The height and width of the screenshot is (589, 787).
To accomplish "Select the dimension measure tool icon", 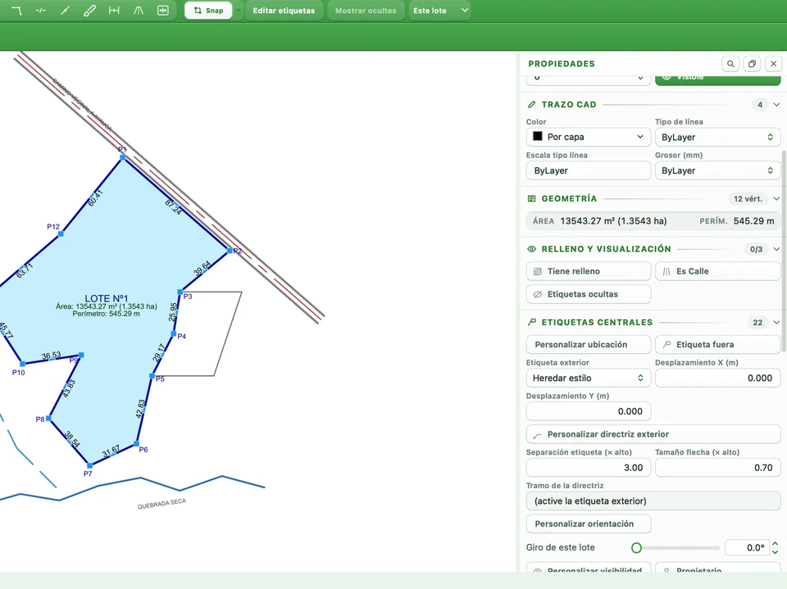I will click(x=114, y=11).
